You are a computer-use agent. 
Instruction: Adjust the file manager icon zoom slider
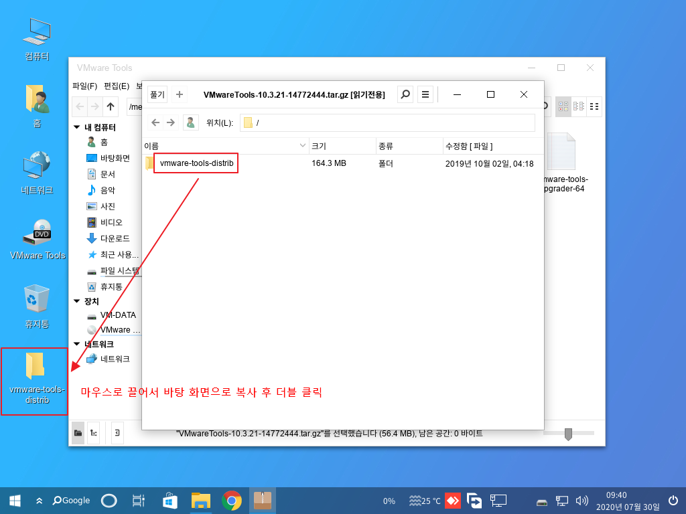pyautogui.click(x=568, y=434)
